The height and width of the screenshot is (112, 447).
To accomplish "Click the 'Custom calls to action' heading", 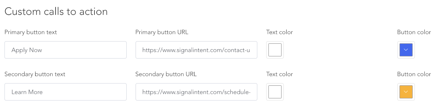I will [x=56, y=12].
